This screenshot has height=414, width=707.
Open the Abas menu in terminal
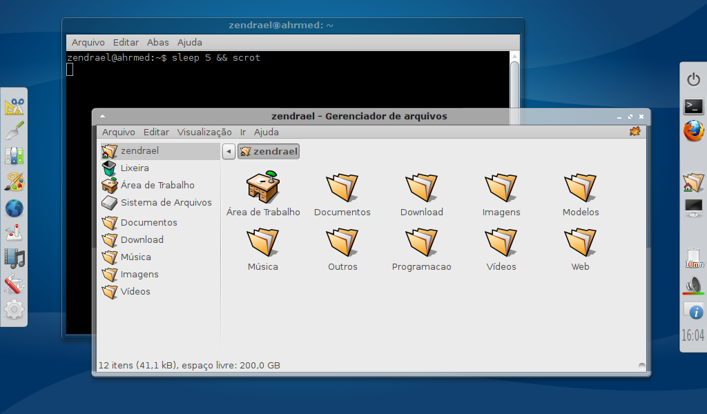pos(157,42)
